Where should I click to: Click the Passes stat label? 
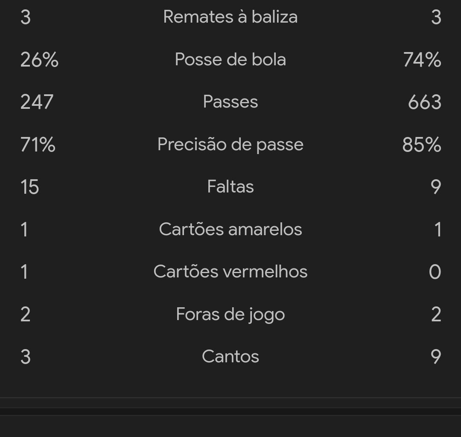pos(230,102)
